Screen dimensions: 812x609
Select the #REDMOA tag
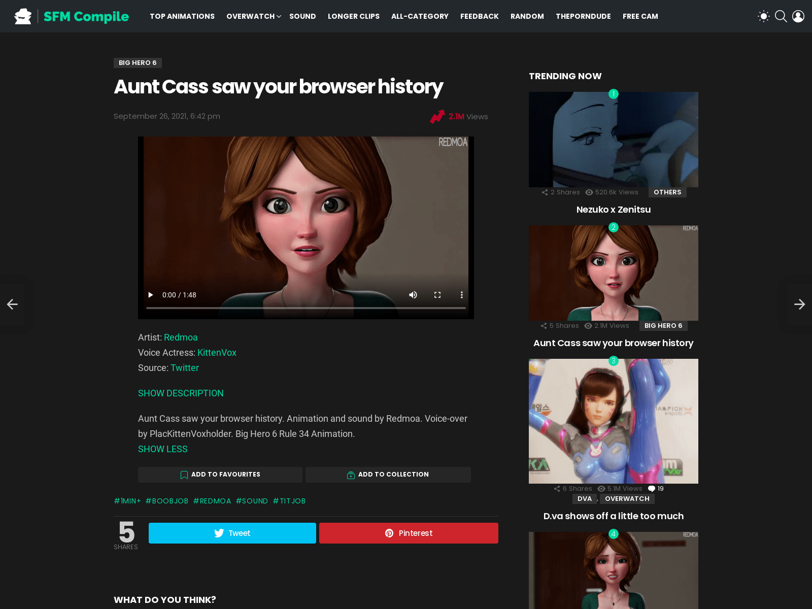click(212, 501)
